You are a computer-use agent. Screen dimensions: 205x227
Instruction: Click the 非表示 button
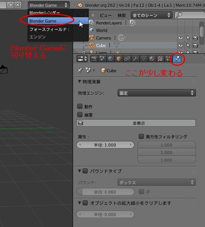136,123
